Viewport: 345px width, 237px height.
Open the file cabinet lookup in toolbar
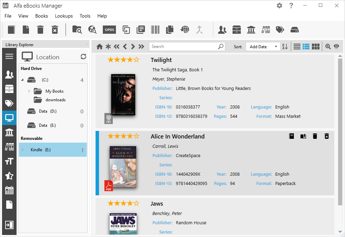click(237, 30)
